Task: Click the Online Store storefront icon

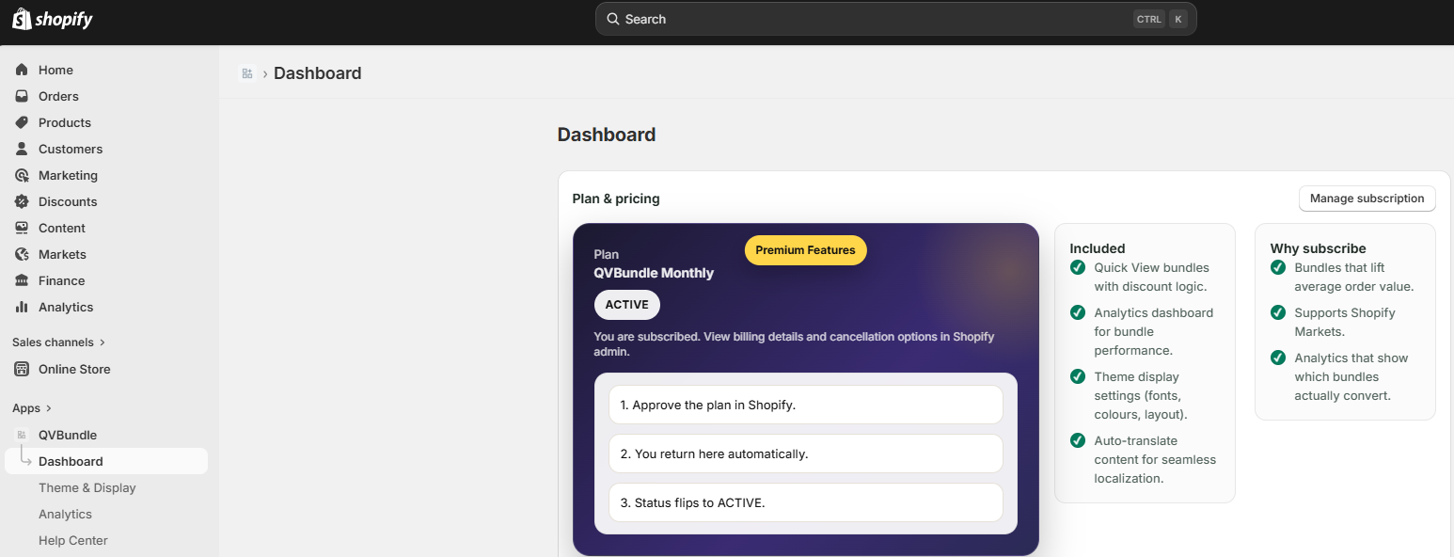Action: point(22,369)
